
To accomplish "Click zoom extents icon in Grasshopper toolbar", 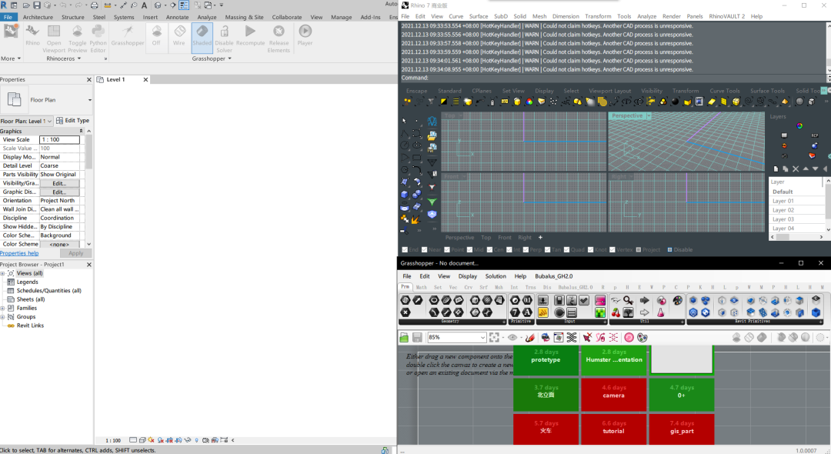I will pyautogui.click(x=495, y=338).
